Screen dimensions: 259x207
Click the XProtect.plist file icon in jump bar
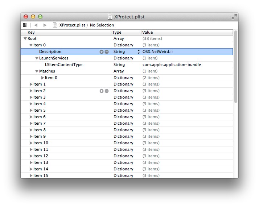click(55, 25)
